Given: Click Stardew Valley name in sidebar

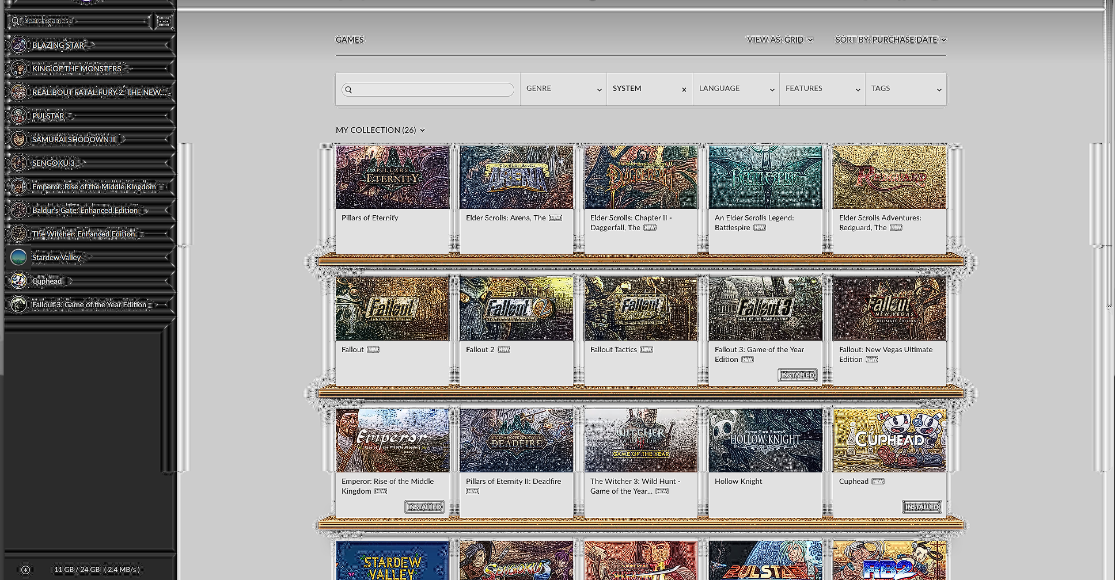Looking at the screenshot, I should 56,257.
